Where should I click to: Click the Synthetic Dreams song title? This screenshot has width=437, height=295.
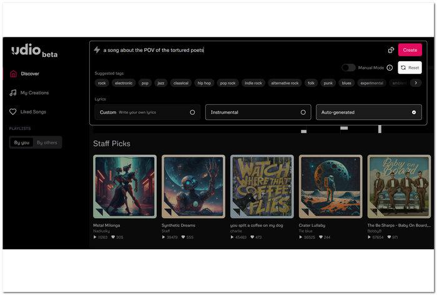[179, 225]
